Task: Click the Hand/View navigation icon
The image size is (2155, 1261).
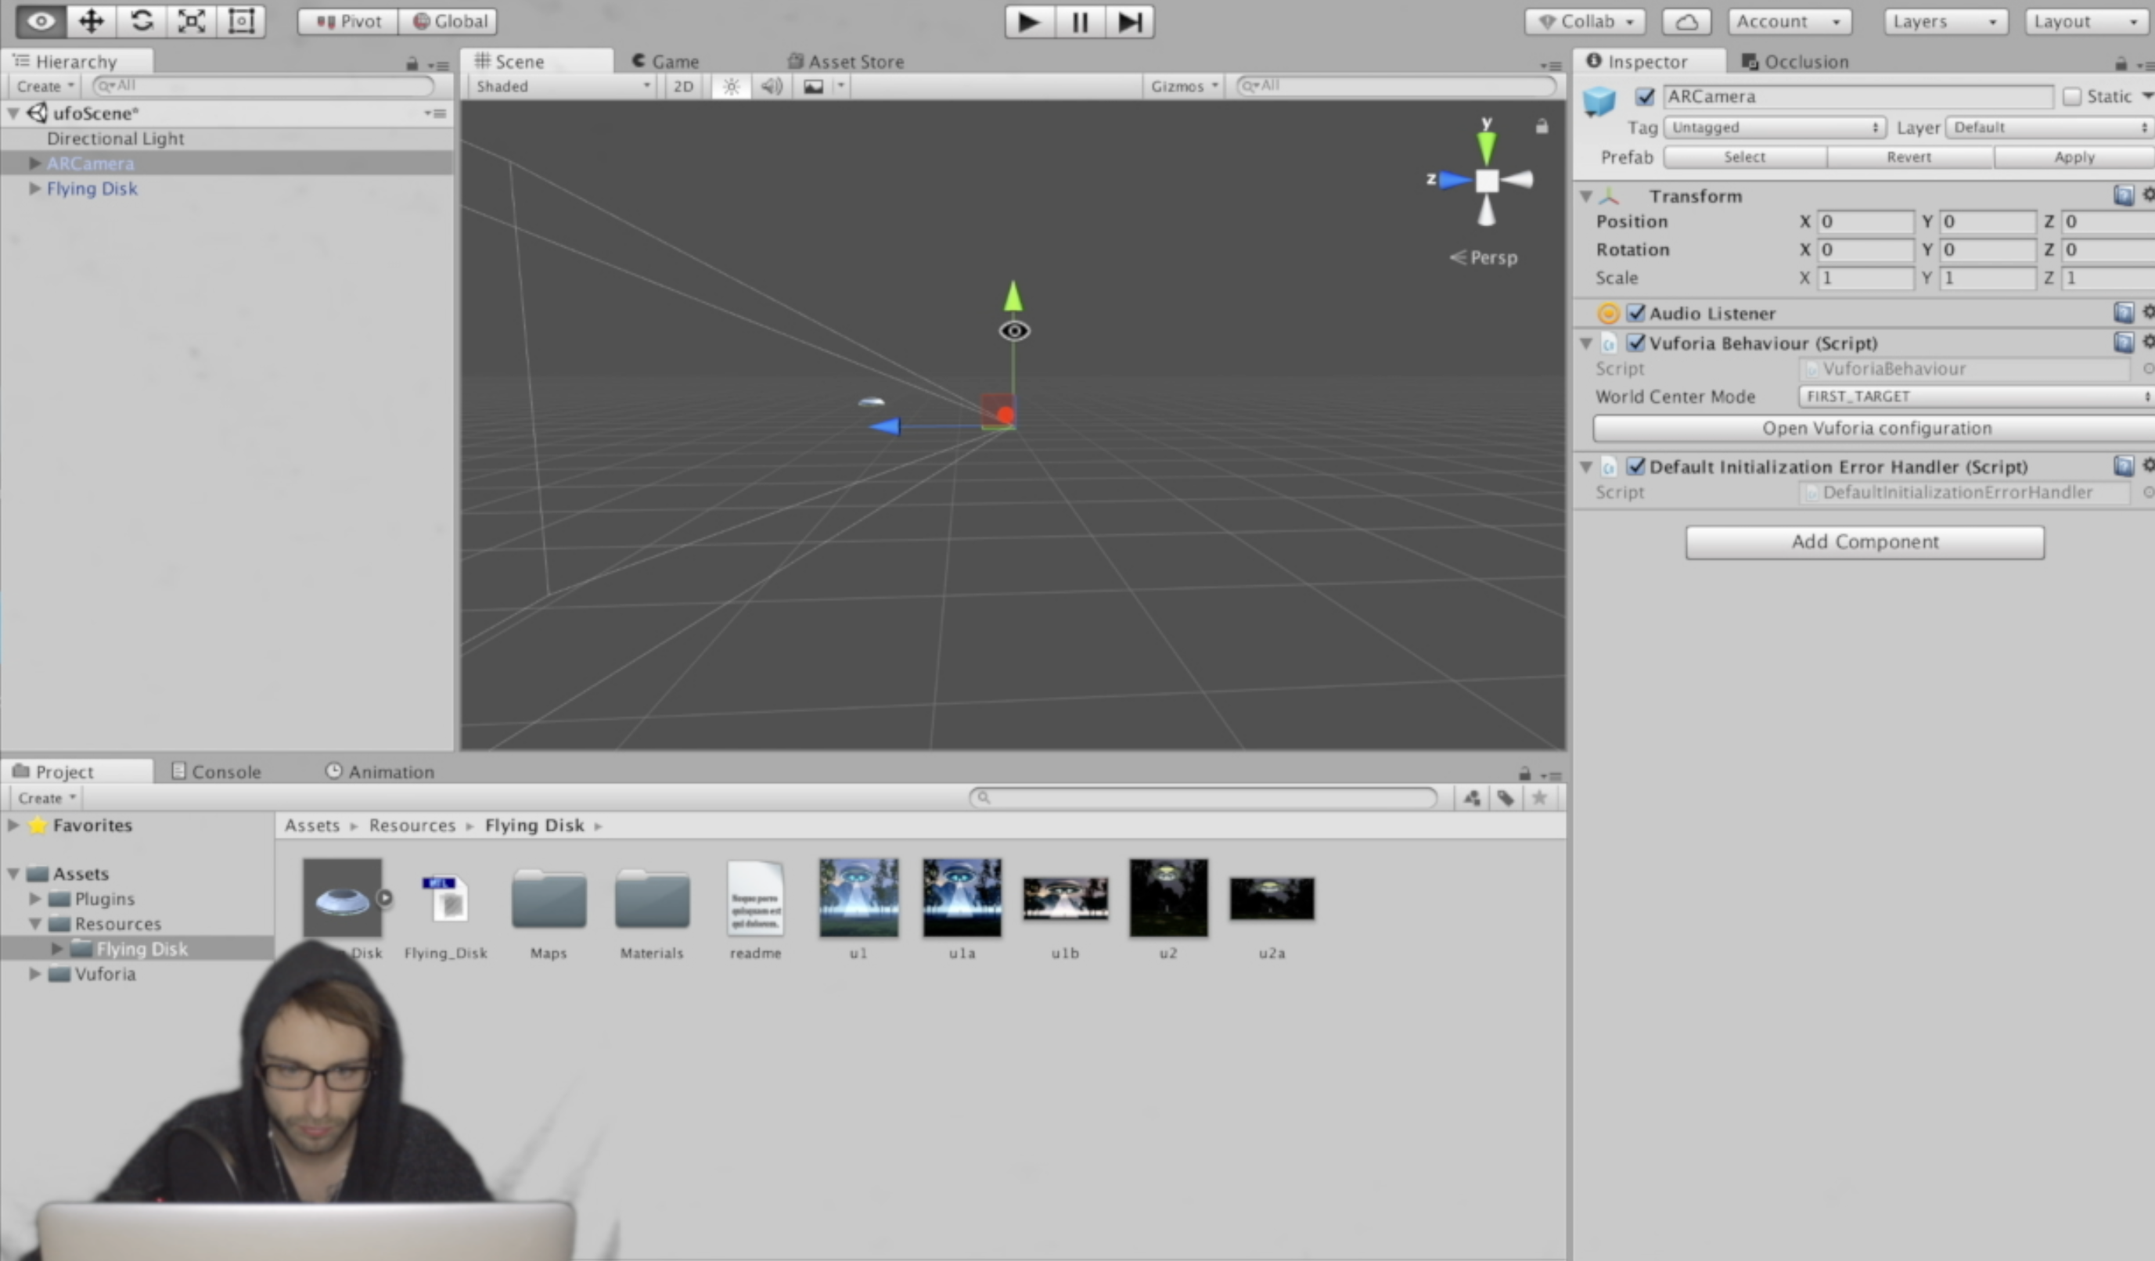Action: coord(41,20)
